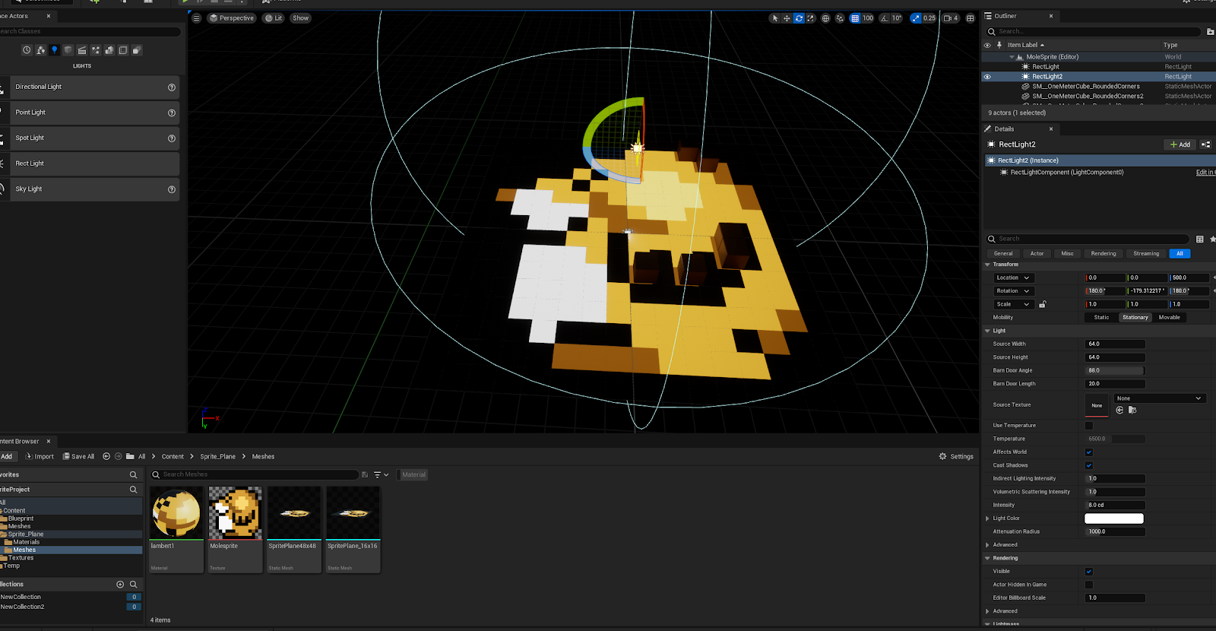Open the Location type dropdown
1216x631 pixels.
pyautogui.click(x=1012, y=278)
